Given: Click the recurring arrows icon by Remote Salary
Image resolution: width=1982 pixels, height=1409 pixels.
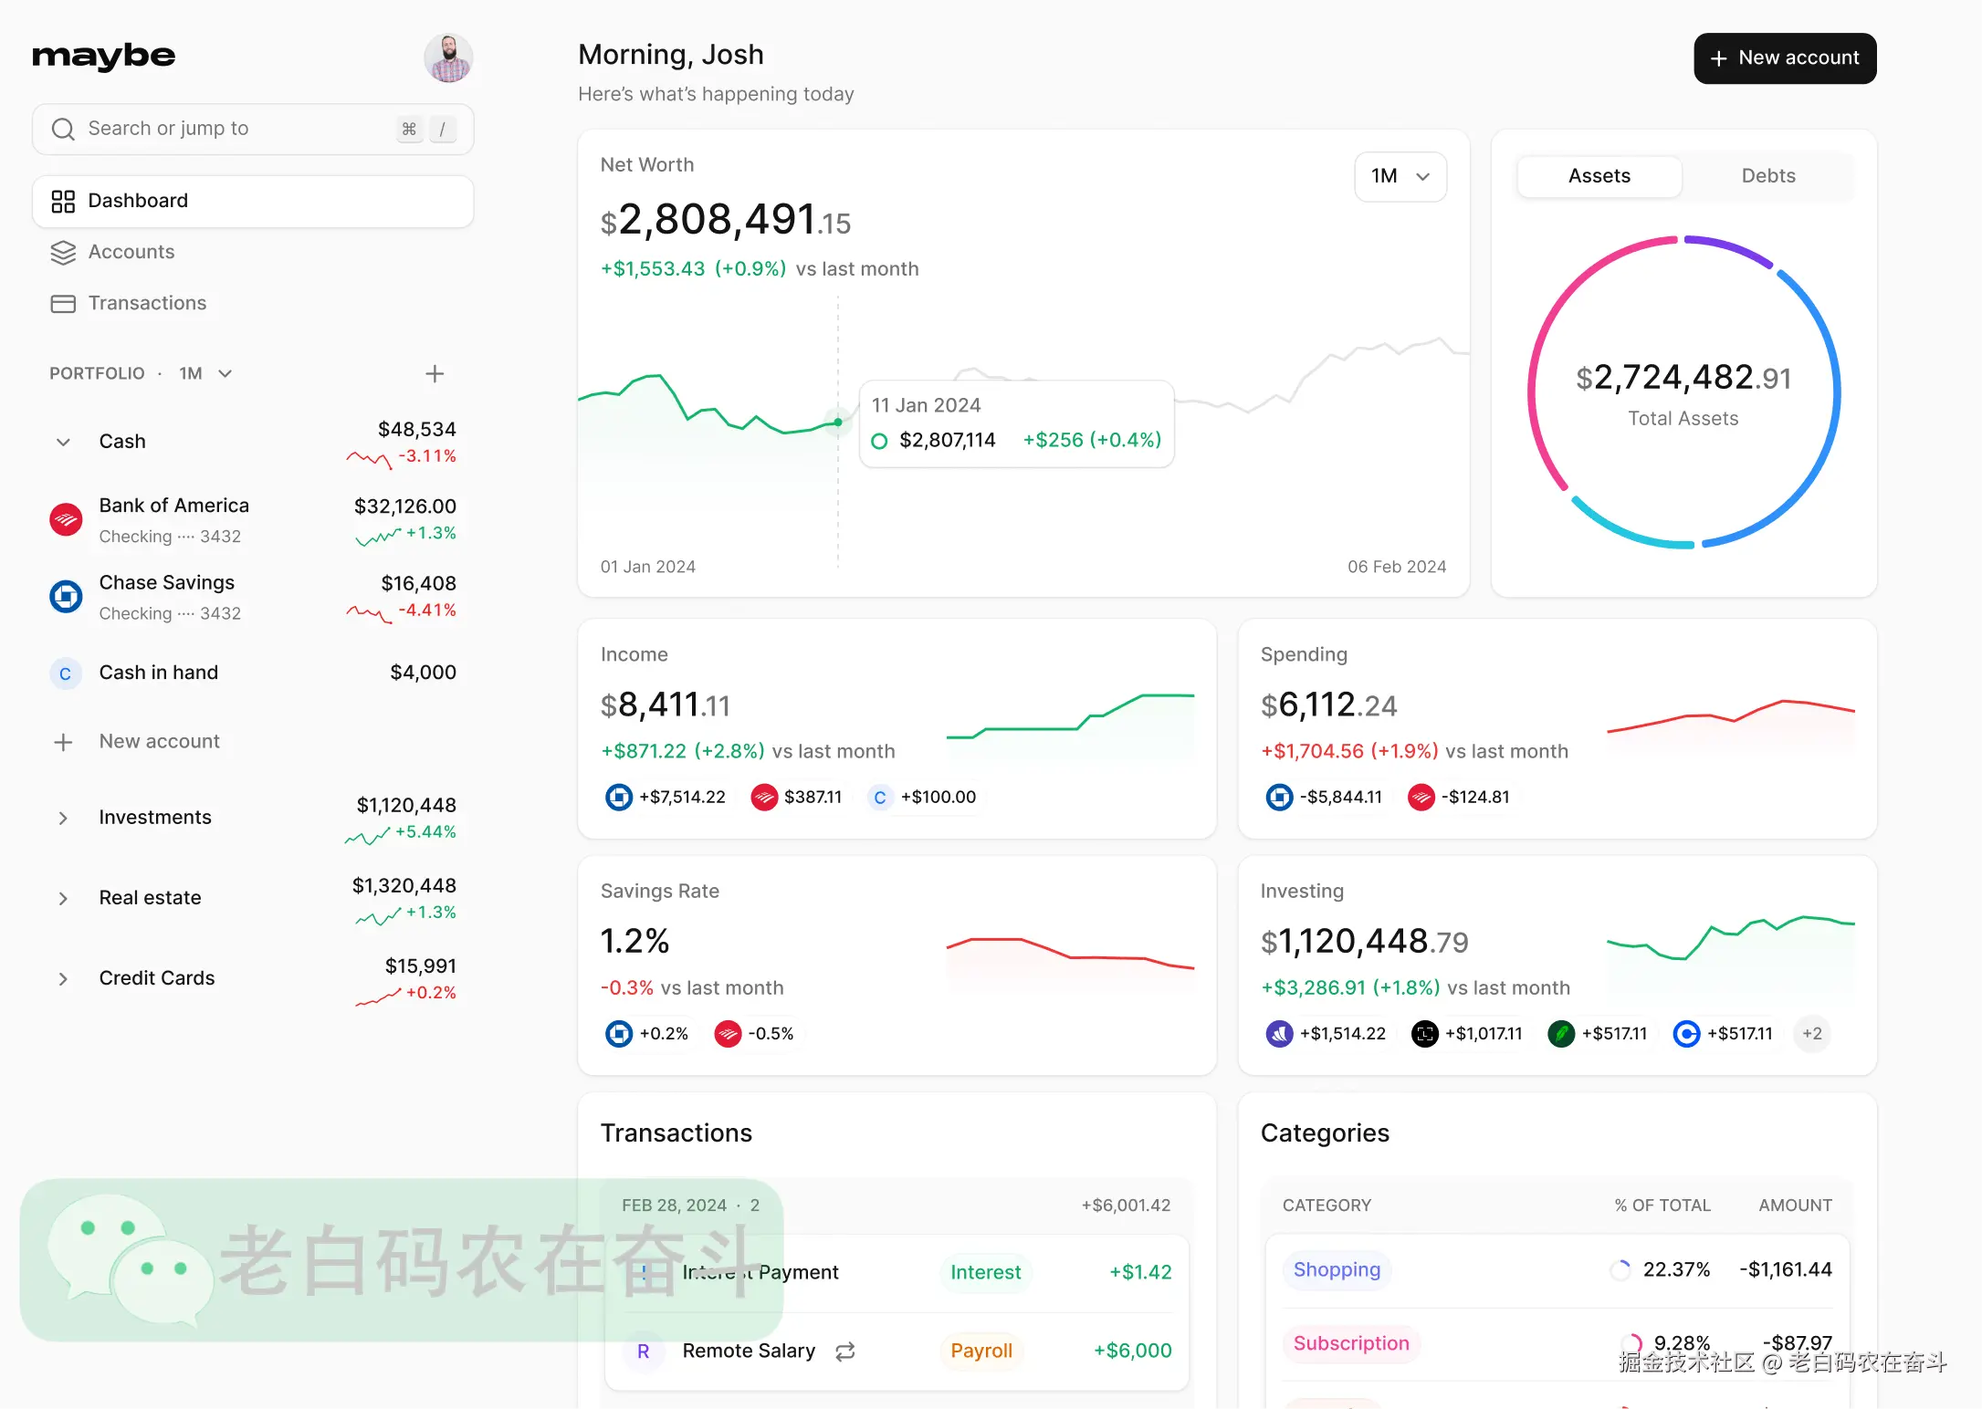Looking at the screenshot, I should pyautogui.click(x=845, y=1352).
